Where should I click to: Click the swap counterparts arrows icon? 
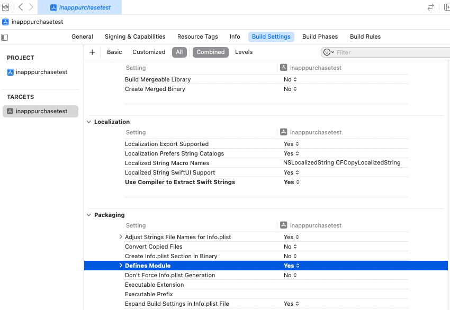coord(430,7)
